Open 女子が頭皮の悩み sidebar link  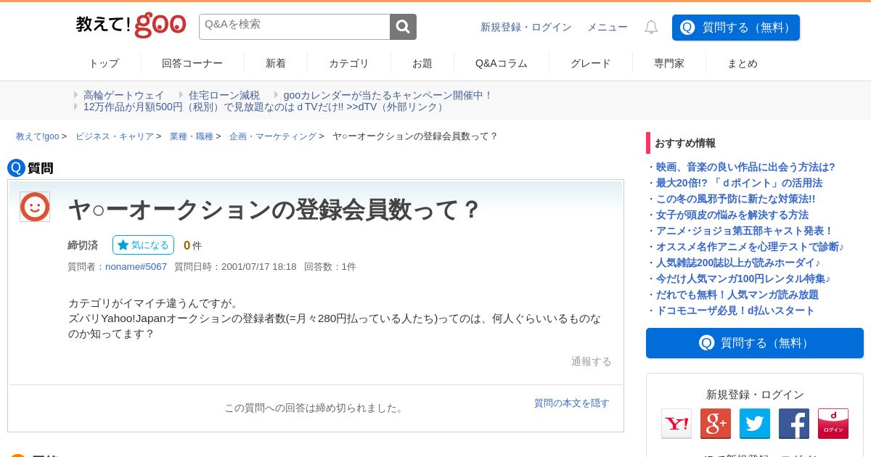tap(732, 215)
